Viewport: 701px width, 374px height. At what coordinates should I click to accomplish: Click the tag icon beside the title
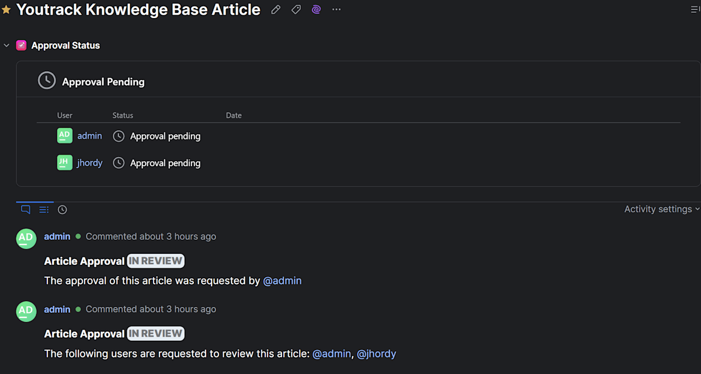pyautogui.click(x=296, y=9)
